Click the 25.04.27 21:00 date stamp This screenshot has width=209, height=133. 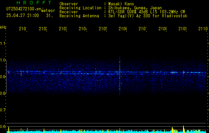(x=23, y=16)
